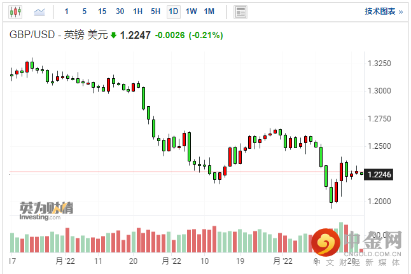This screenshot has height=274, width=411.
Task: Click the date label 20 on time axis
Action: (x=134, y=261)
